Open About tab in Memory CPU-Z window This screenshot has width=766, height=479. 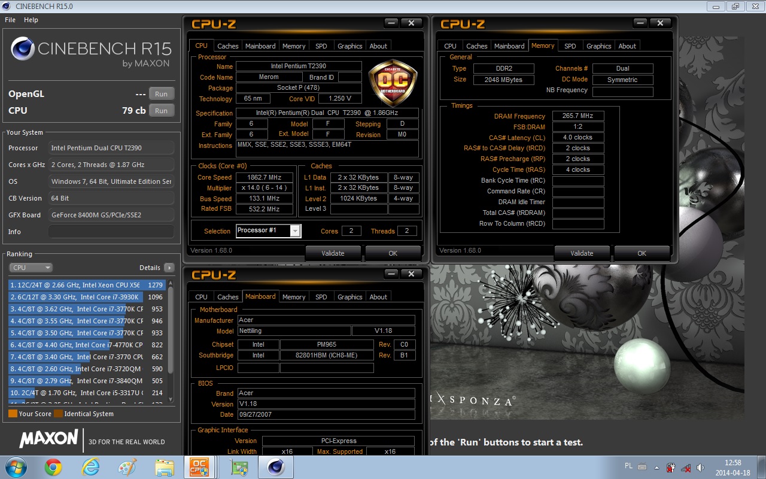[x=627, y=46]
